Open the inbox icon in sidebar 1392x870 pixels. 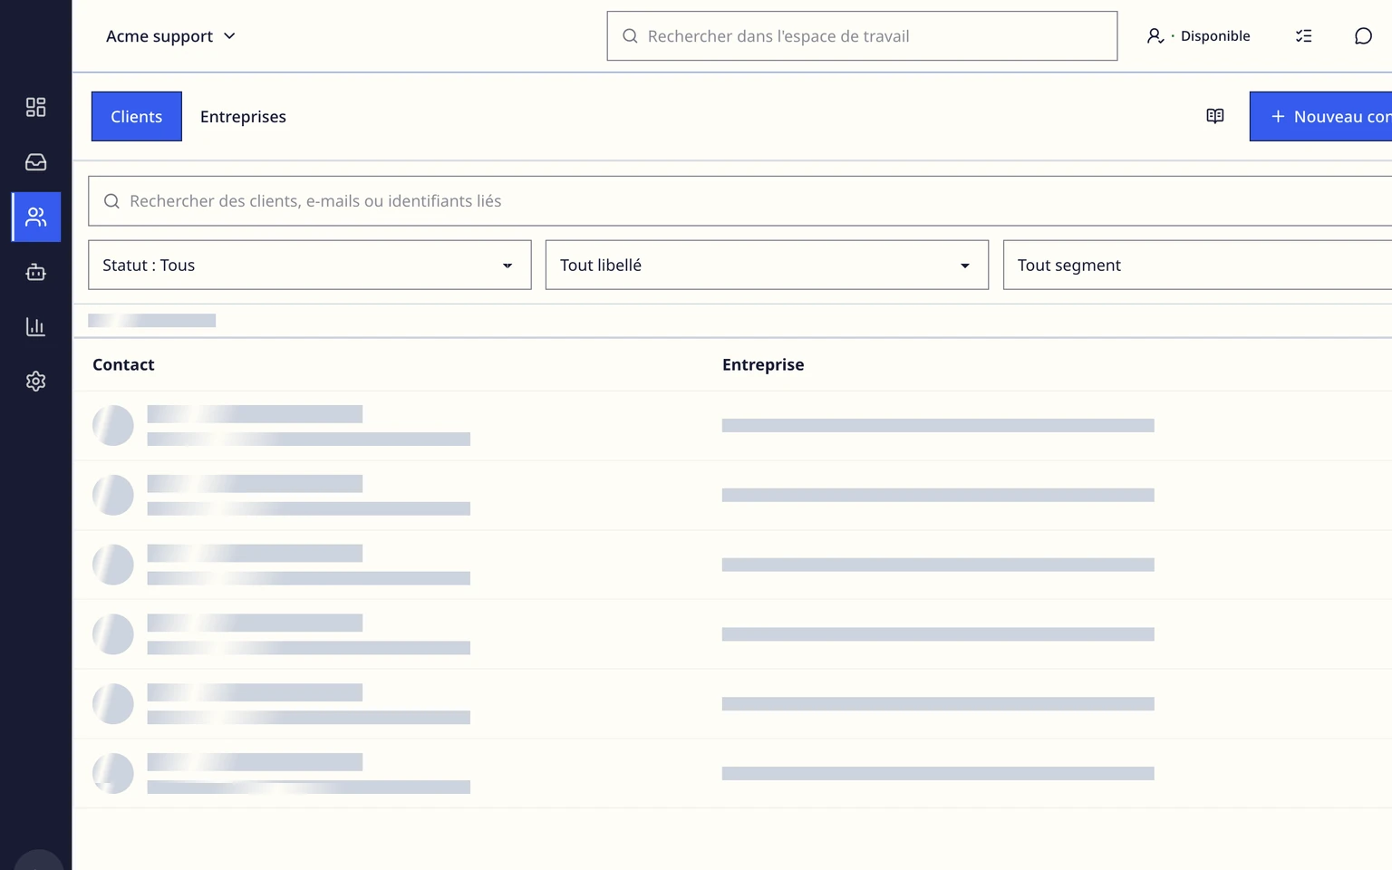click(x=35, y=162)
